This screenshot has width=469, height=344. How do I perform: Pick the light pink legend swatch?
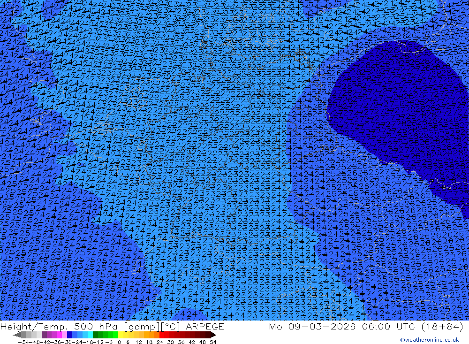pos(64,335)
